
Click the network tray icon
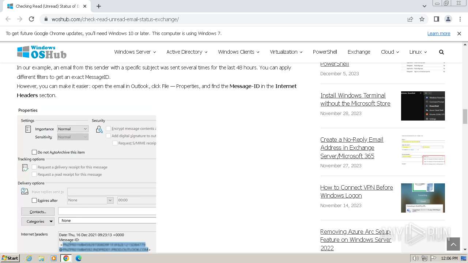pyautogui.click(x=424, y=258)
